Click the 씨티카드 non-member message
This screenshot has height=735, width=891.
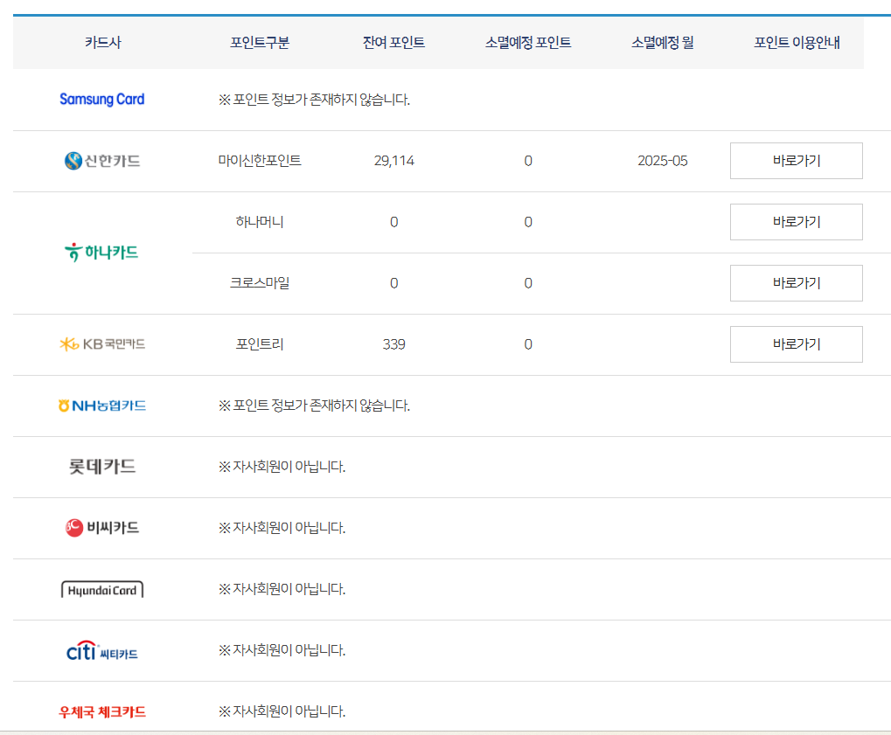[x=282, y=650]
